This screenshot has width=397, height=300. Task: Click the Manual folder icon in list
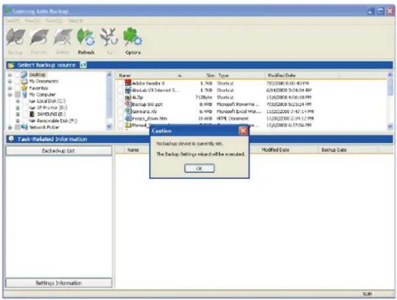[x=128, y=125]
